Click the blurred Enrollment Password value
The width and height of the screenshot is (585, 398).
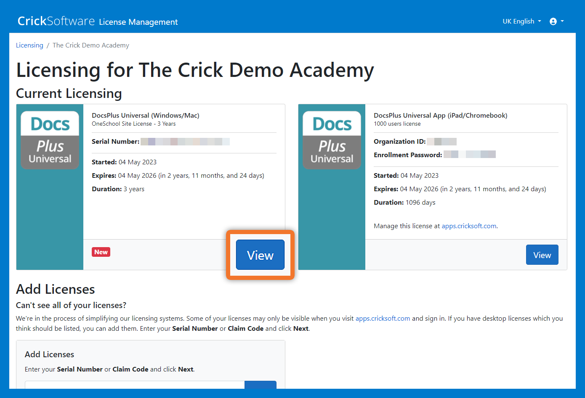(x=469, y=155)
